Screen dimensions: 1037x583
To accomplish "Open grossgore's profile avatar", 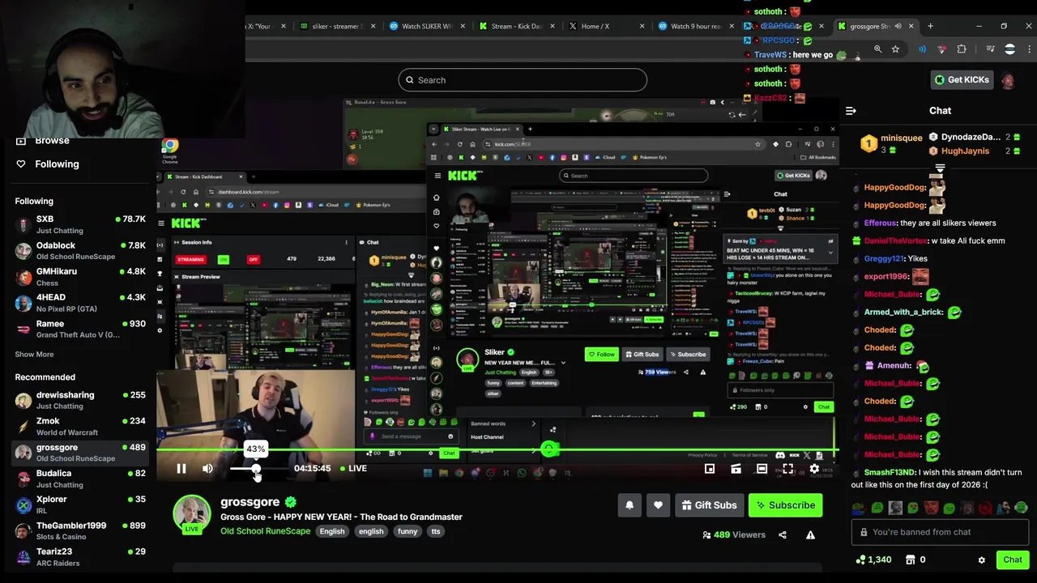I will 192,513.
